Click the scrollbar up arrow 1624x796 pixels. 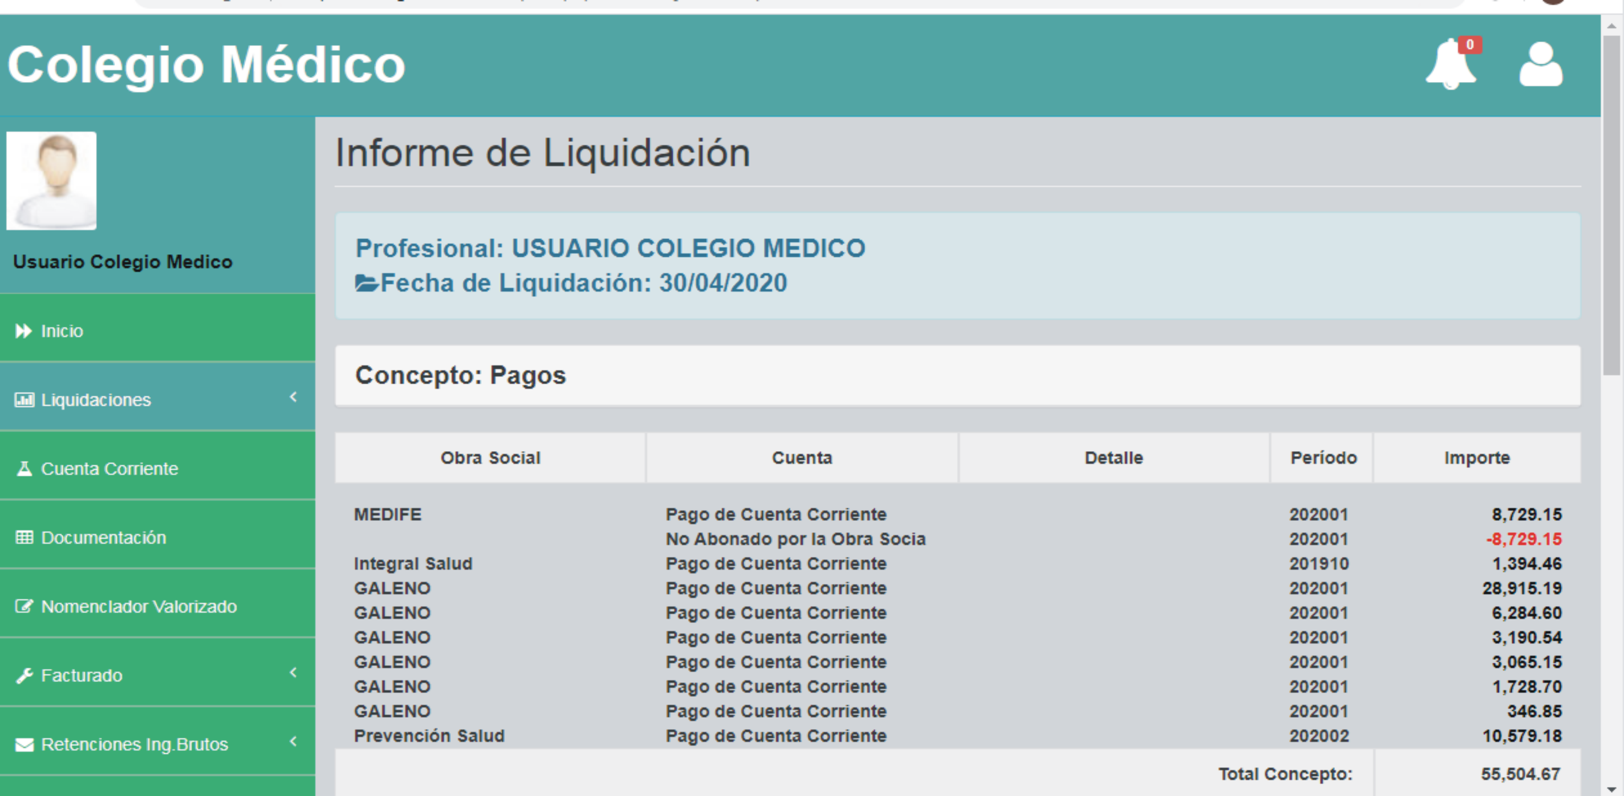click(1612, 26)
